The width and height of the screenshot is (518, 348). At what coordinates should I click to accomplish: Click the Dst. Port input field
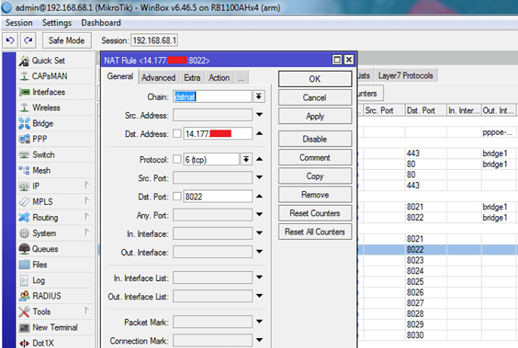point(217,196)
